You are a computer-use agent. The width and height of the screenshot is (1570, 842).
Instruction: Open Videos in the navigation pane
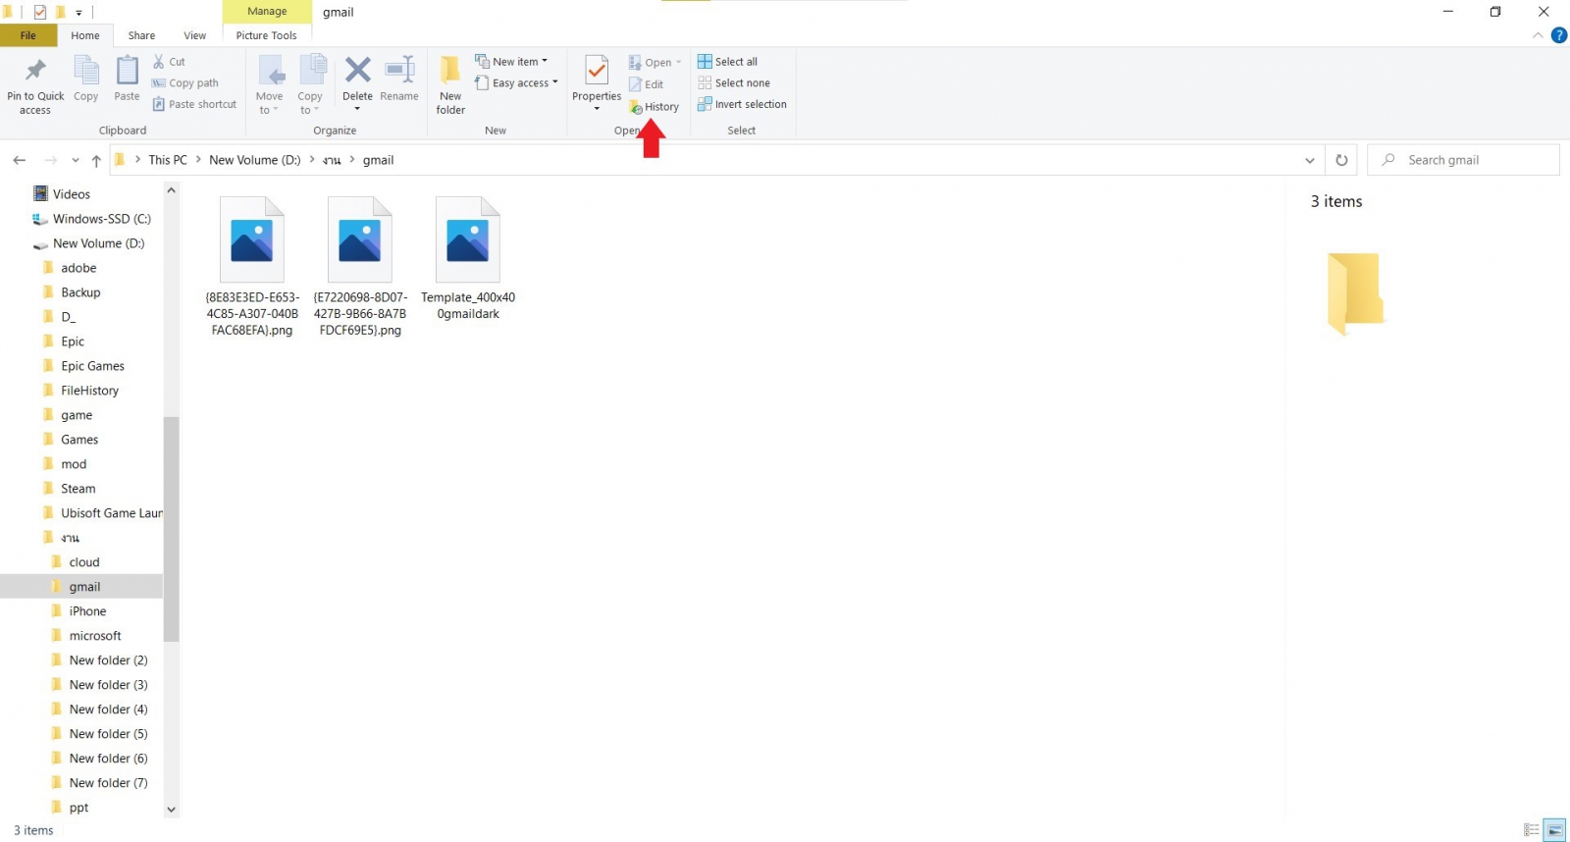coord(71,194)
